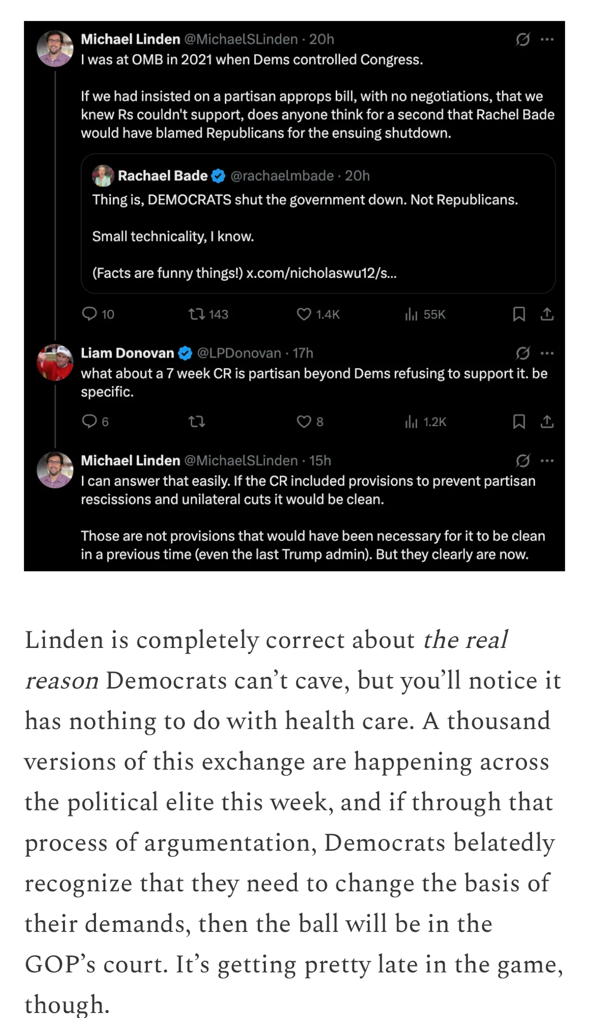Viewport: 589px width, 1018px height.
Task: Like Liam Donovan's tweet with 8 likes
Action: pos(304,421)
